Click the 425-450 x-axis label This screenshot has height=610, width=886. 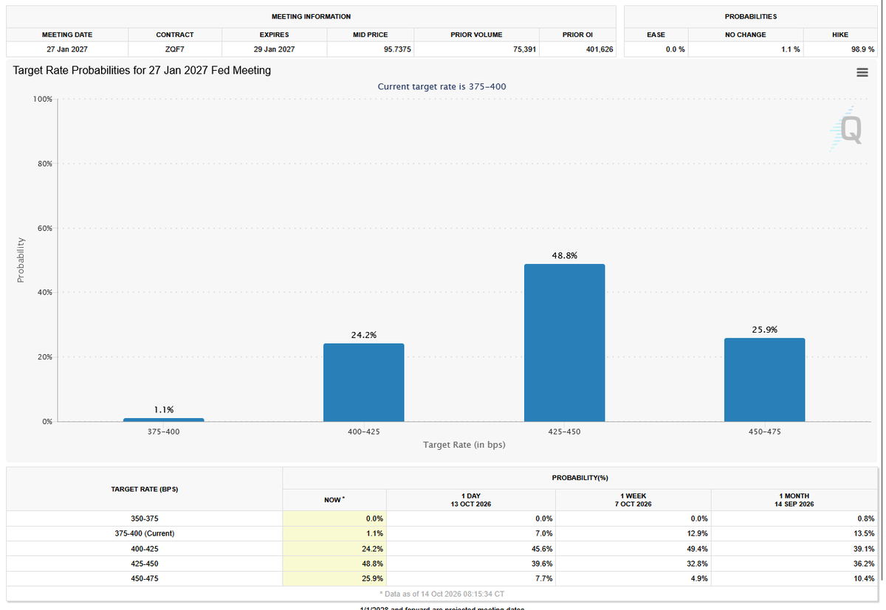564,431
